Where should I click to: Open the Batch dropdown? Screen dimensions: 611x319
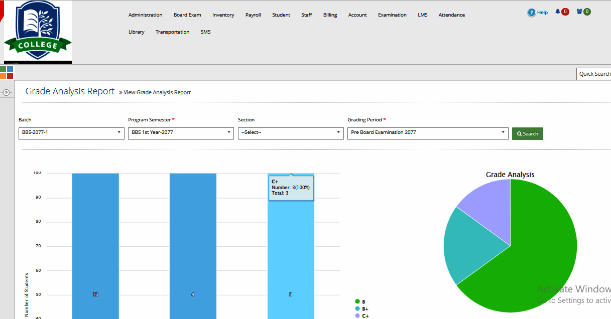click(71, 133)
